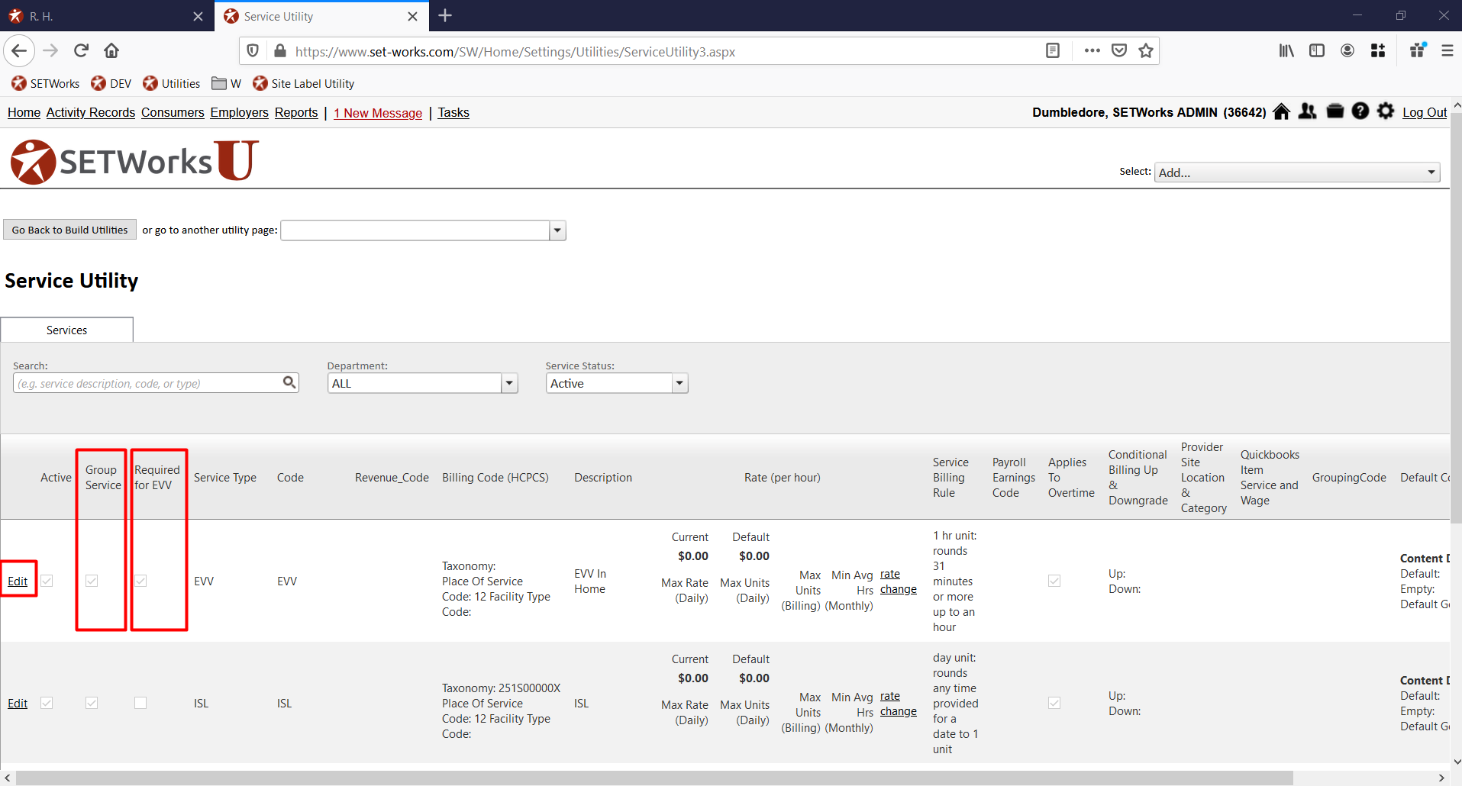Toggle Group Service checkbox for ISL row
This screenshot has width=1462, height=786.
tap(92, 703)
